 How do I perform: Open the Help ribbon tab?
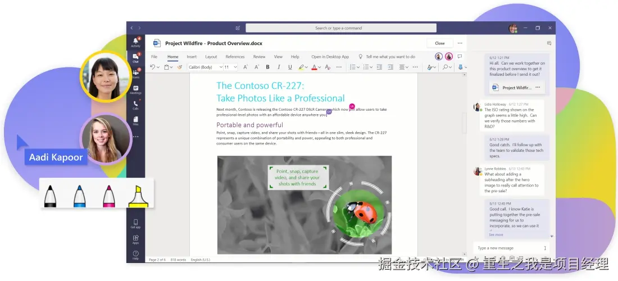[x=295, y=57]
